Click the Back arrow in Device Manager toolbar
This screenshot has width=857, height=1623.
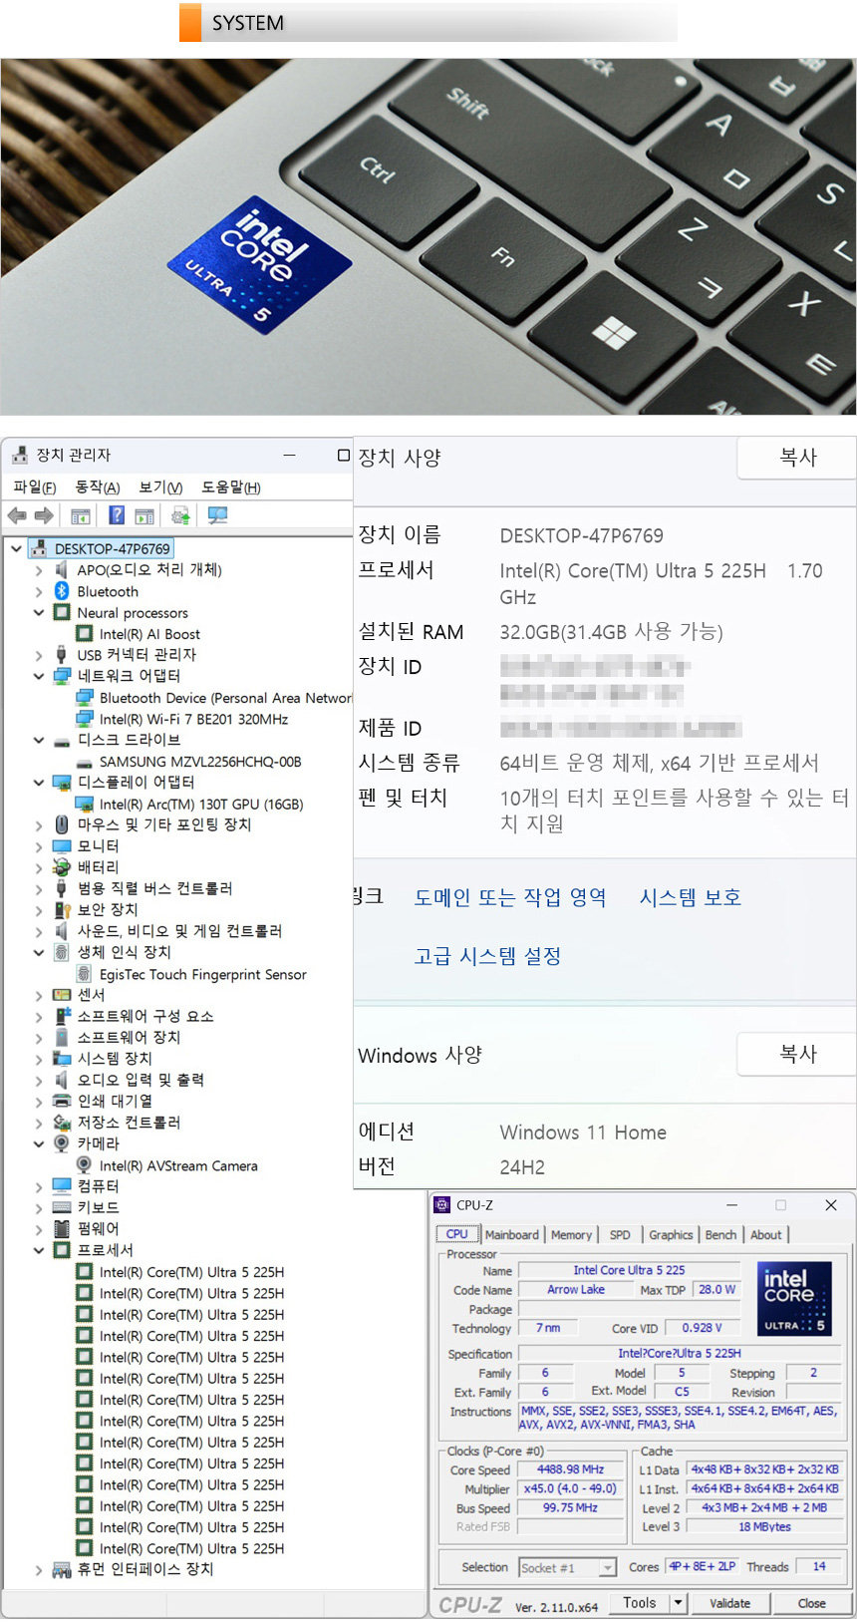tap(17, 515)
